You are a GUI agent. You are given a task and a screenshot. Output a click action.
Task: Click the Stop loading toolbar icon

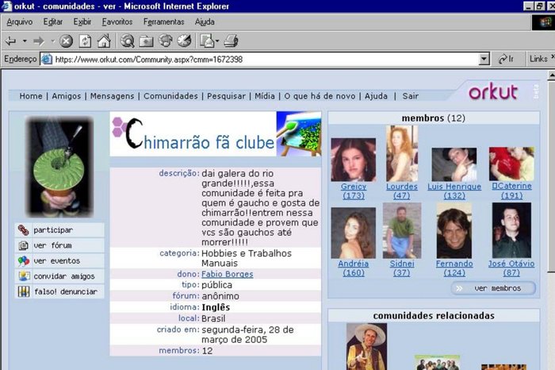(x=66, y=41)
